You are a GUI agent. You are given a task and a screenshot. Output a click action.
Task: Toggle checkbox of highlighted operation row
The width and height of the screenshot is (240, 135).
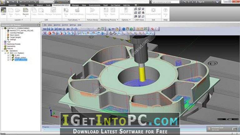(11, 60)
